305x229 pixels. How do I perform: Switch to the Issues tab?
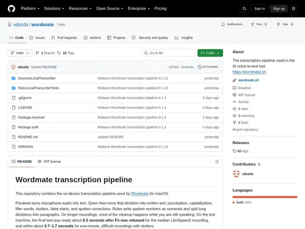tap(37, 38)
